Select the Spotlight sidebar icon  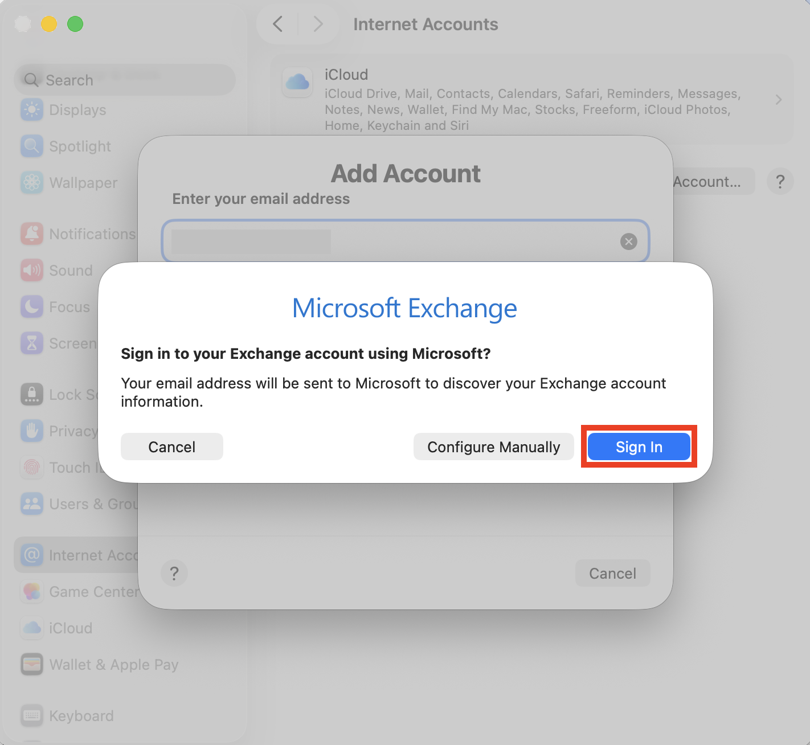(x=32, y=146)
